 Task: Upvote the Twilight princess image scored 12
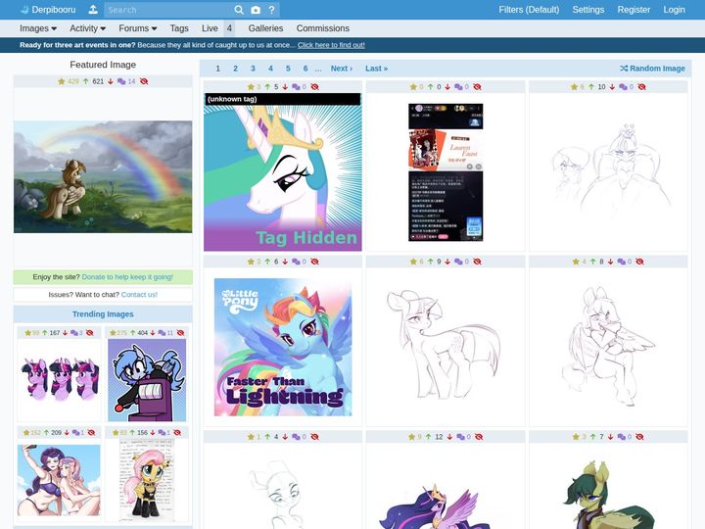pyautogui.click(x=429, y=436)
